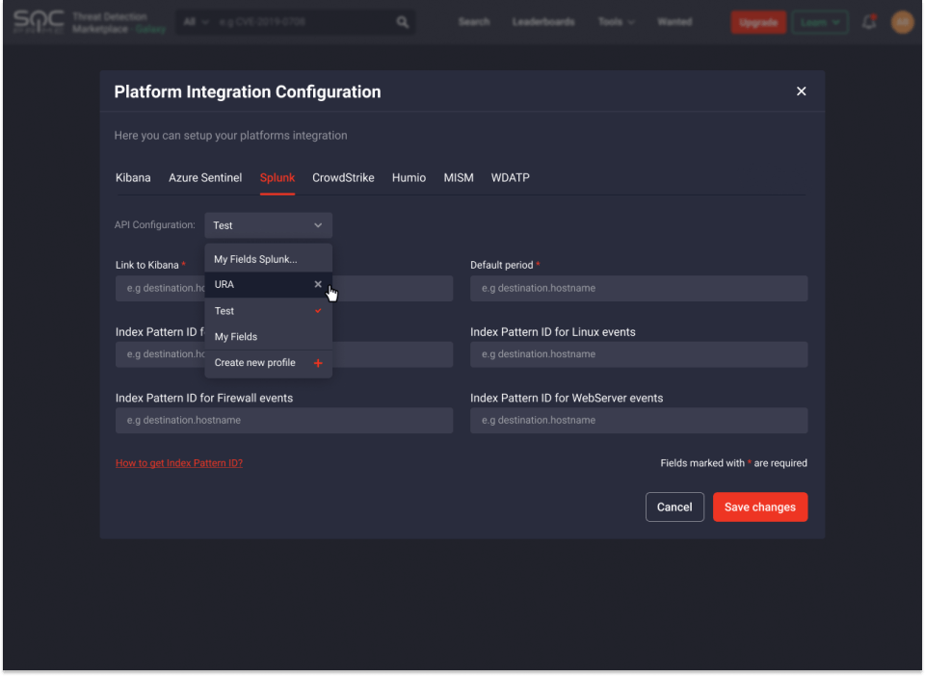Click the Save changes button
Image resolution: width=925 pixels, height=676 pixels.
pyautogui.click(x=759, y=507)
